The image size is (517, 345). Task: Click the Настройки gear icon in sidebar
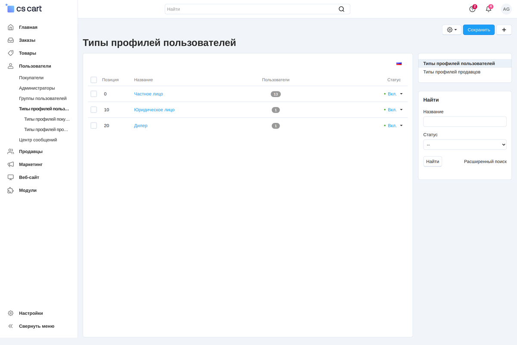pyautogui.click(x=11, y=313)
